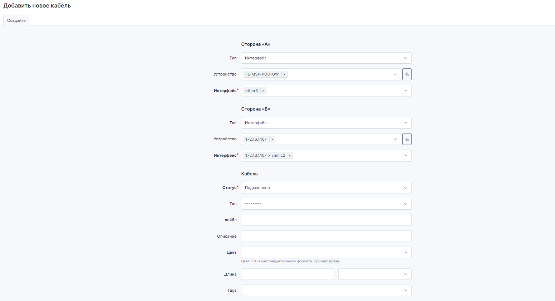Open the cable Тип dropdown

pyautogui.click(x=326, y=204)
